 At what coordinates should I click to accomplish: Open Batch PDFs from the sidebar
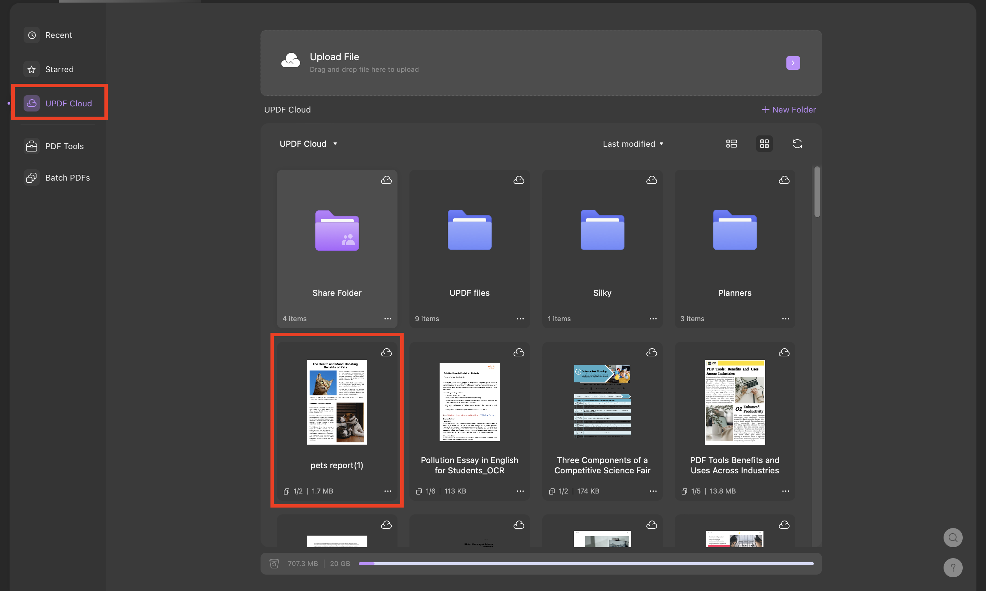click(31, 178)
